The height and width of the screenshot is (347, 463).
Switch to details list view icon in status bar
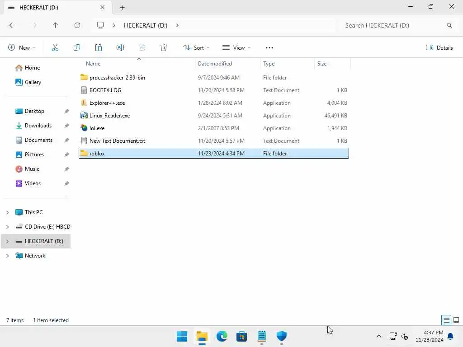pos(446,320)
